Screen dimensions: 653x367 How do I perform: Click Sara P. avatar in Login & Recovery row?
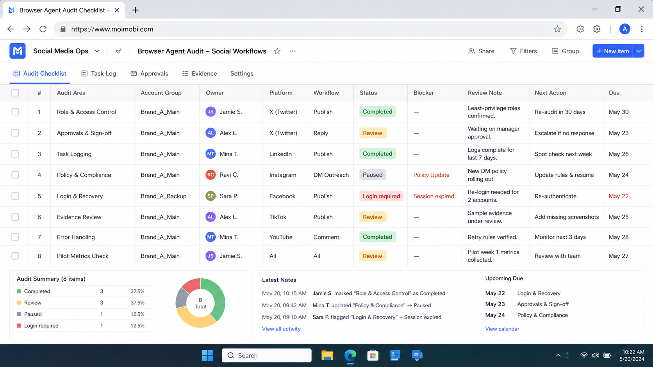point(211,196)
